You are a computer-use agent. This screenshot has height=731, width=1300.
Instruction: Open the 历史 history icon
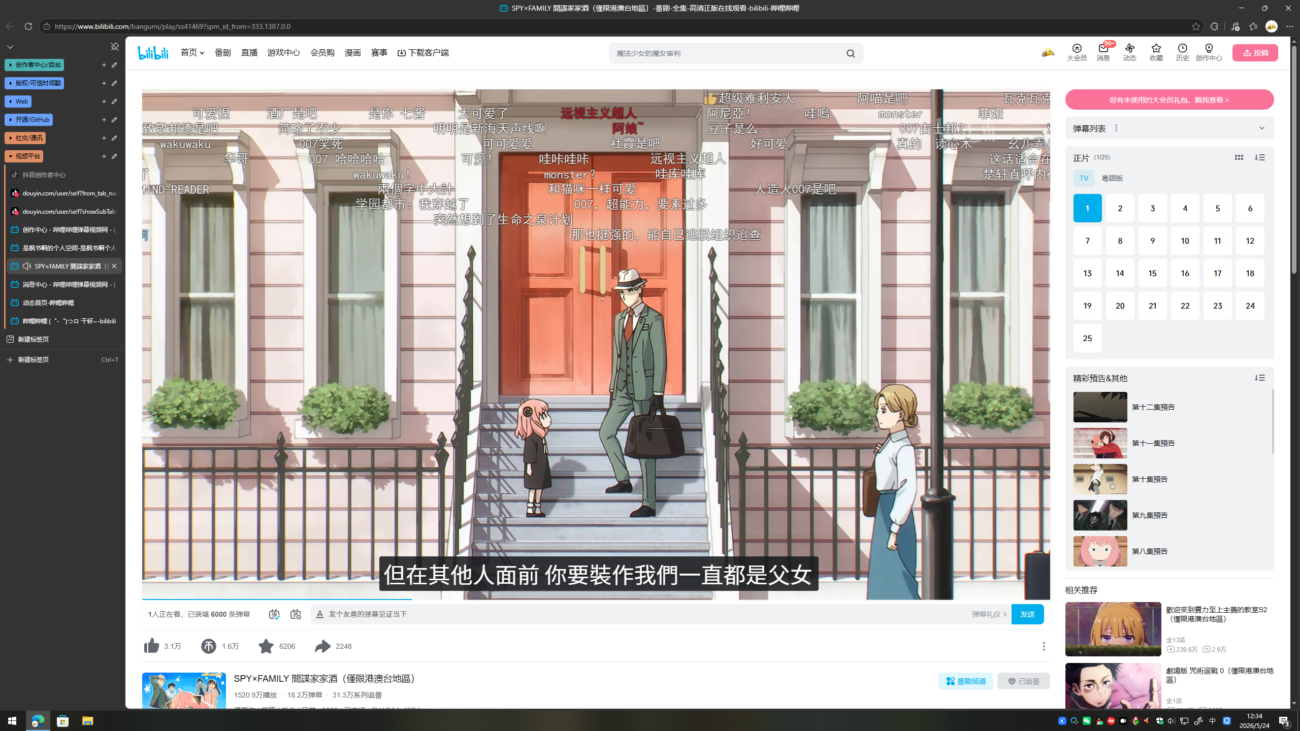[x=1182, y=52]
